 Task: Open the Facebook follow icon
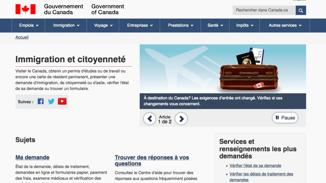41,101
